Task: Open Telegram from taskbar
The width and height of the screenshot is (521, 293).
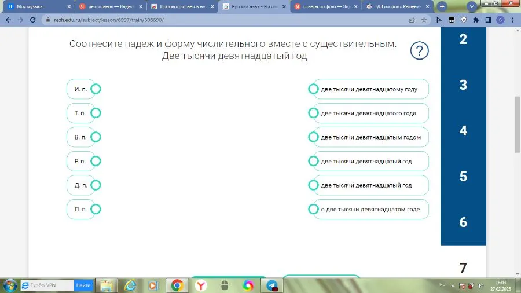Action: [272, 285]
